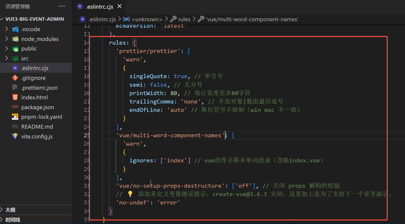Click <unknown> in the breadcrumb
This screenshot has width=405, height=224.
147,19
